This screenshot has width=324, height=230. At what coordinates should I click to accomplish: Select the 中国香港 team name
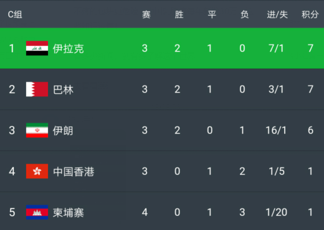(74, 172)
